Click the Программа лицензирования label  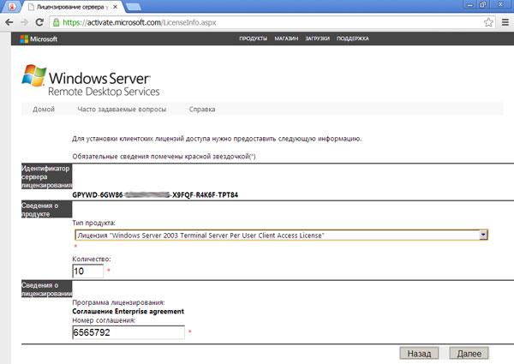point(118,302)
